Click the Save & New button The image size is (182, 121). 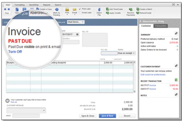coord(107,116)
